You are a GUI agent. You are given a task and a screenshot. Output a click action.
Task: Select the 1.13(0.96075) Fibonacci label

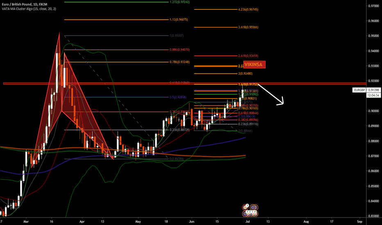tap(179, 20)
